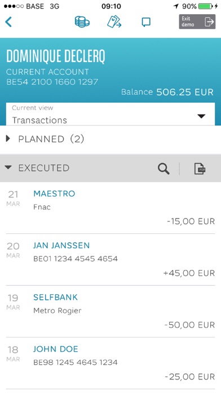This screenshot has width=221, height=393.
Task: Open the SELFBANK Metro Rogier transaction
Action: pos(111,311)
